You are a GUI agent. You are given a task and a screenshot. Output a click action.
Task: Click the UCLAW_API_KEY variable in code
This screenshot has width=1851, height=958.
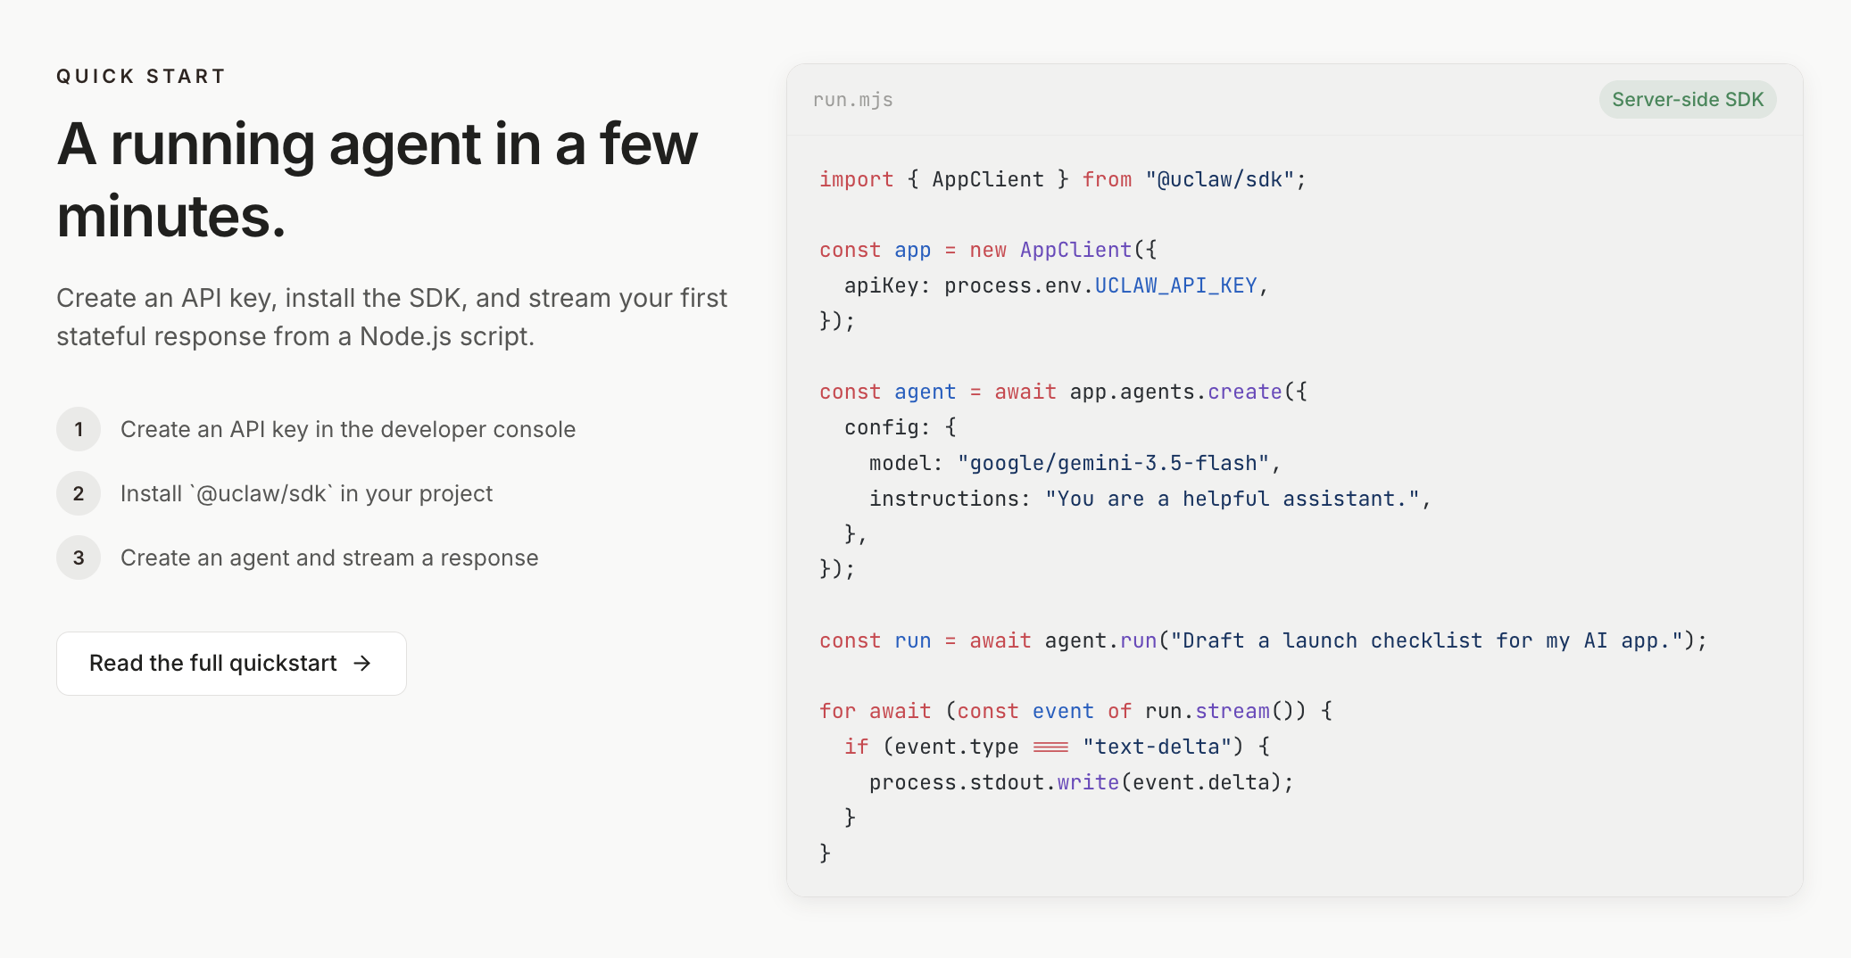1175,286
